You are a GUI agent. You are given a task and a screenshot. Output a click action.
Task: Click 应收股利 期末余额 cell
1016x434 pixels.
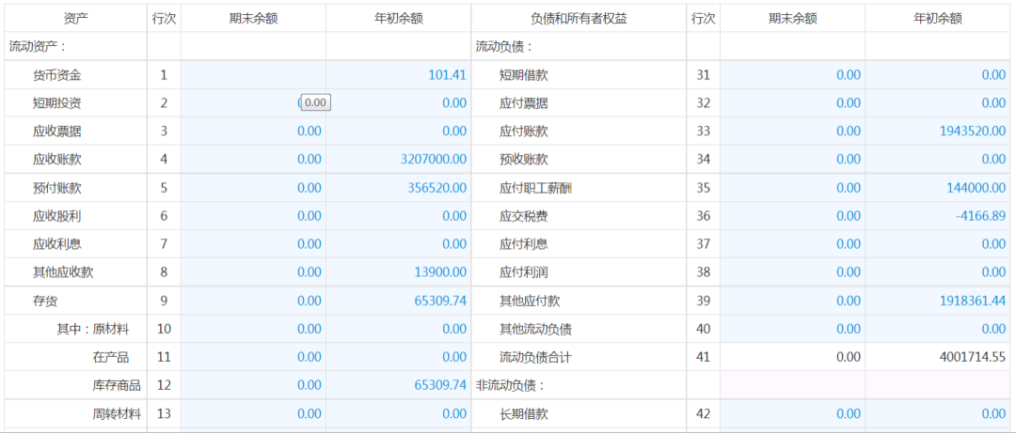click(x=253, y=216)
